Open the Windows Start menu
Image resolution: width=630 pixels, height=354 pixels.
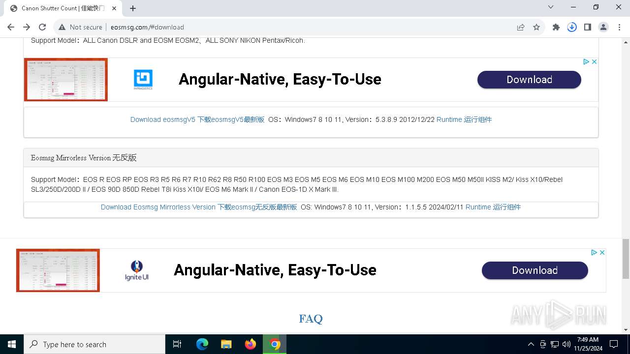tap(12, 344)
